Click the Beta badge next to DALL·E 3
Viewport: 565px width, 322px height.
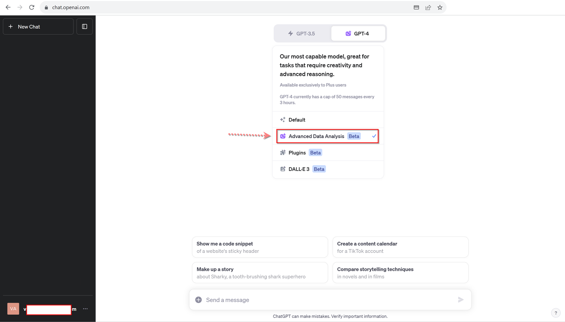pos(319,169)
